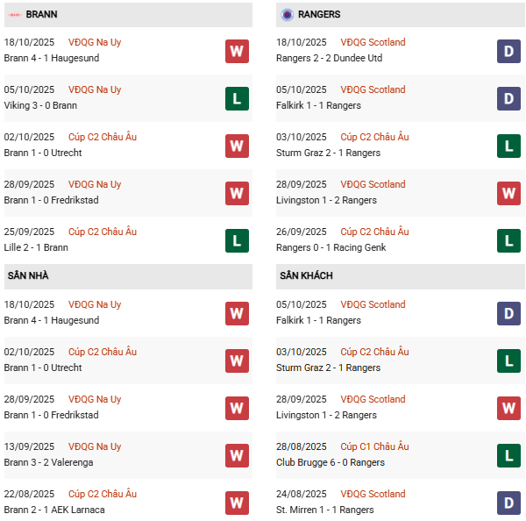The image size is (526, 521).
Task: Click the BRANN team heading
Action: [42, 15]
